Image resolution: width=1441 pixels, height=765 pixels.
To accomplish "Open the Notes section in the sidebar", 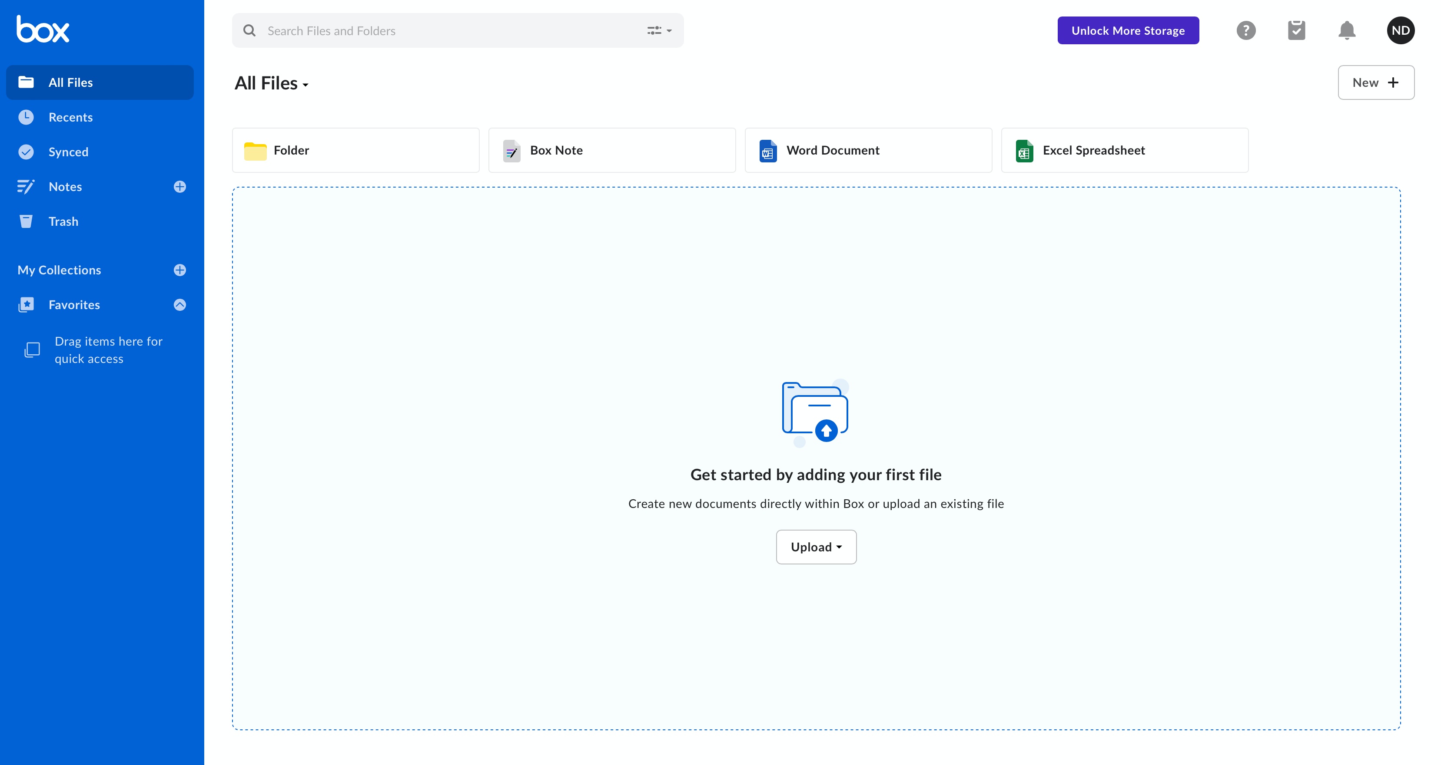I will point(66,187).
